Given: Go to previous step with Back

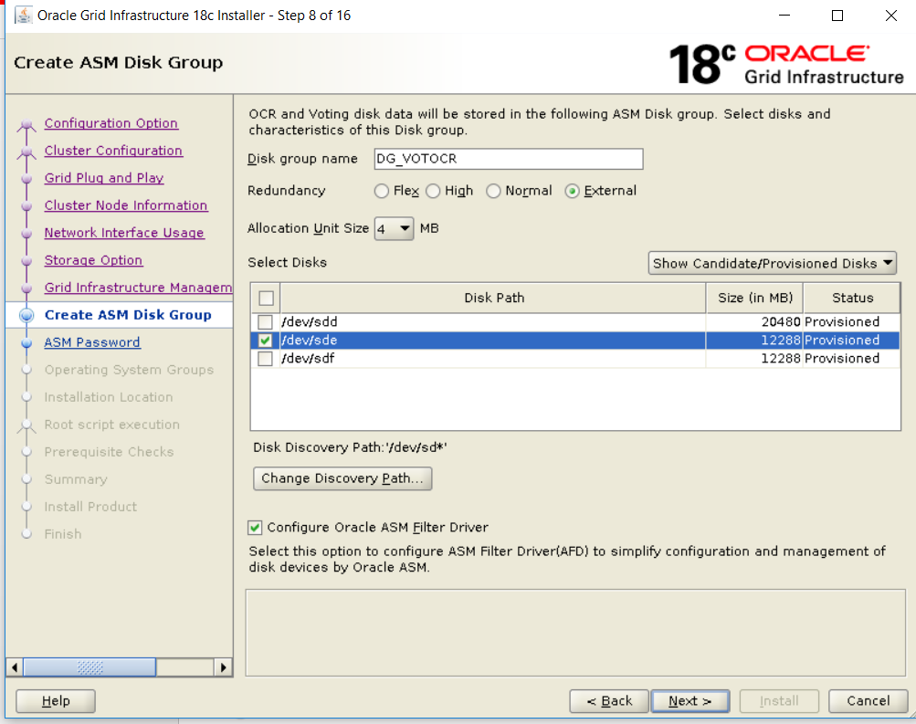Looking at the screenshot, I should (x=609, y=700).
